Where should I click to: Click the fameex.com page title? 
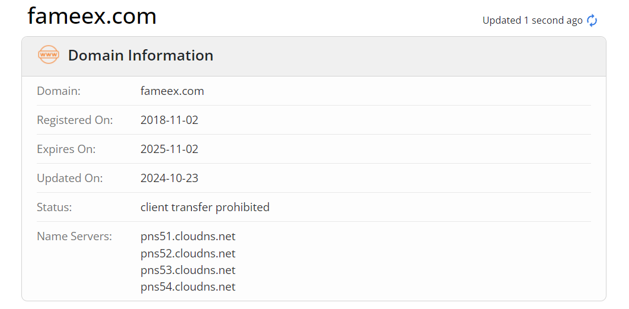point(92,17)
